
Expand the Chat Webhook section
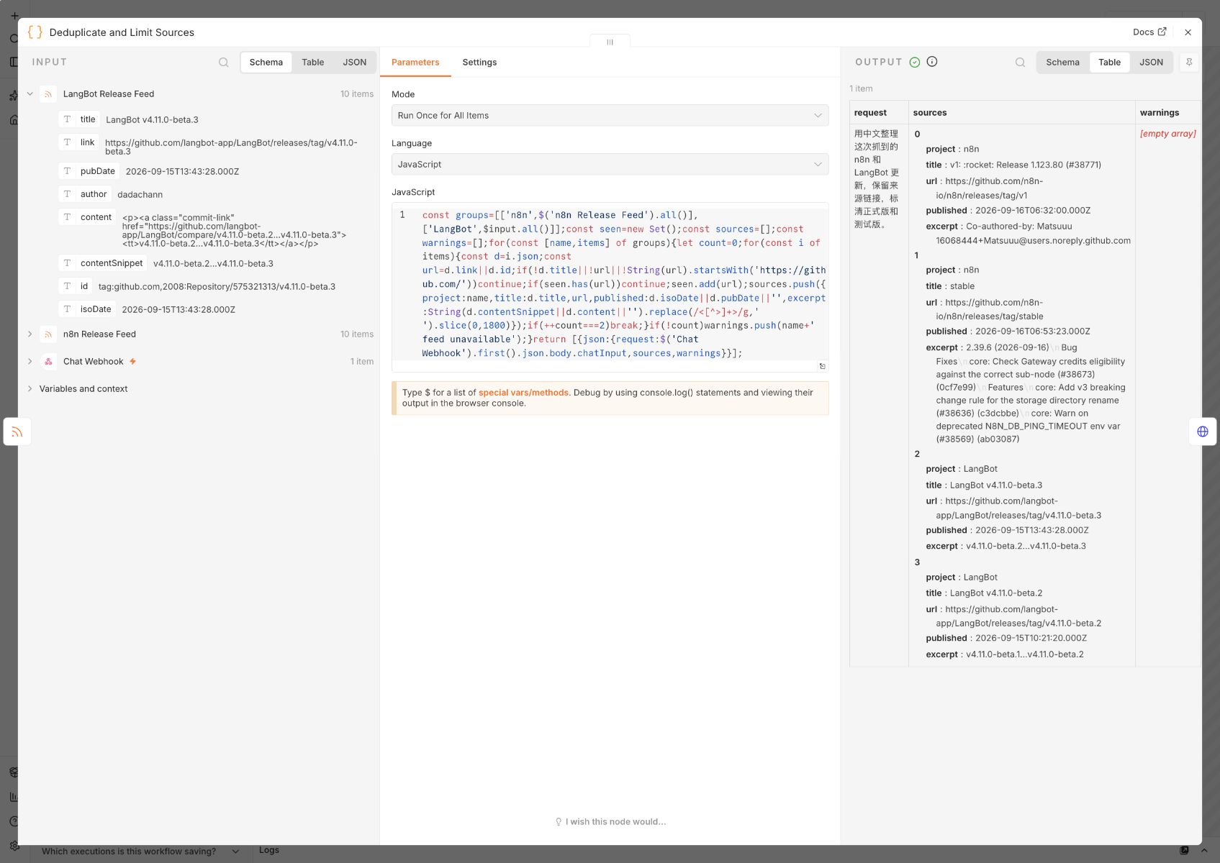[30, 362]
